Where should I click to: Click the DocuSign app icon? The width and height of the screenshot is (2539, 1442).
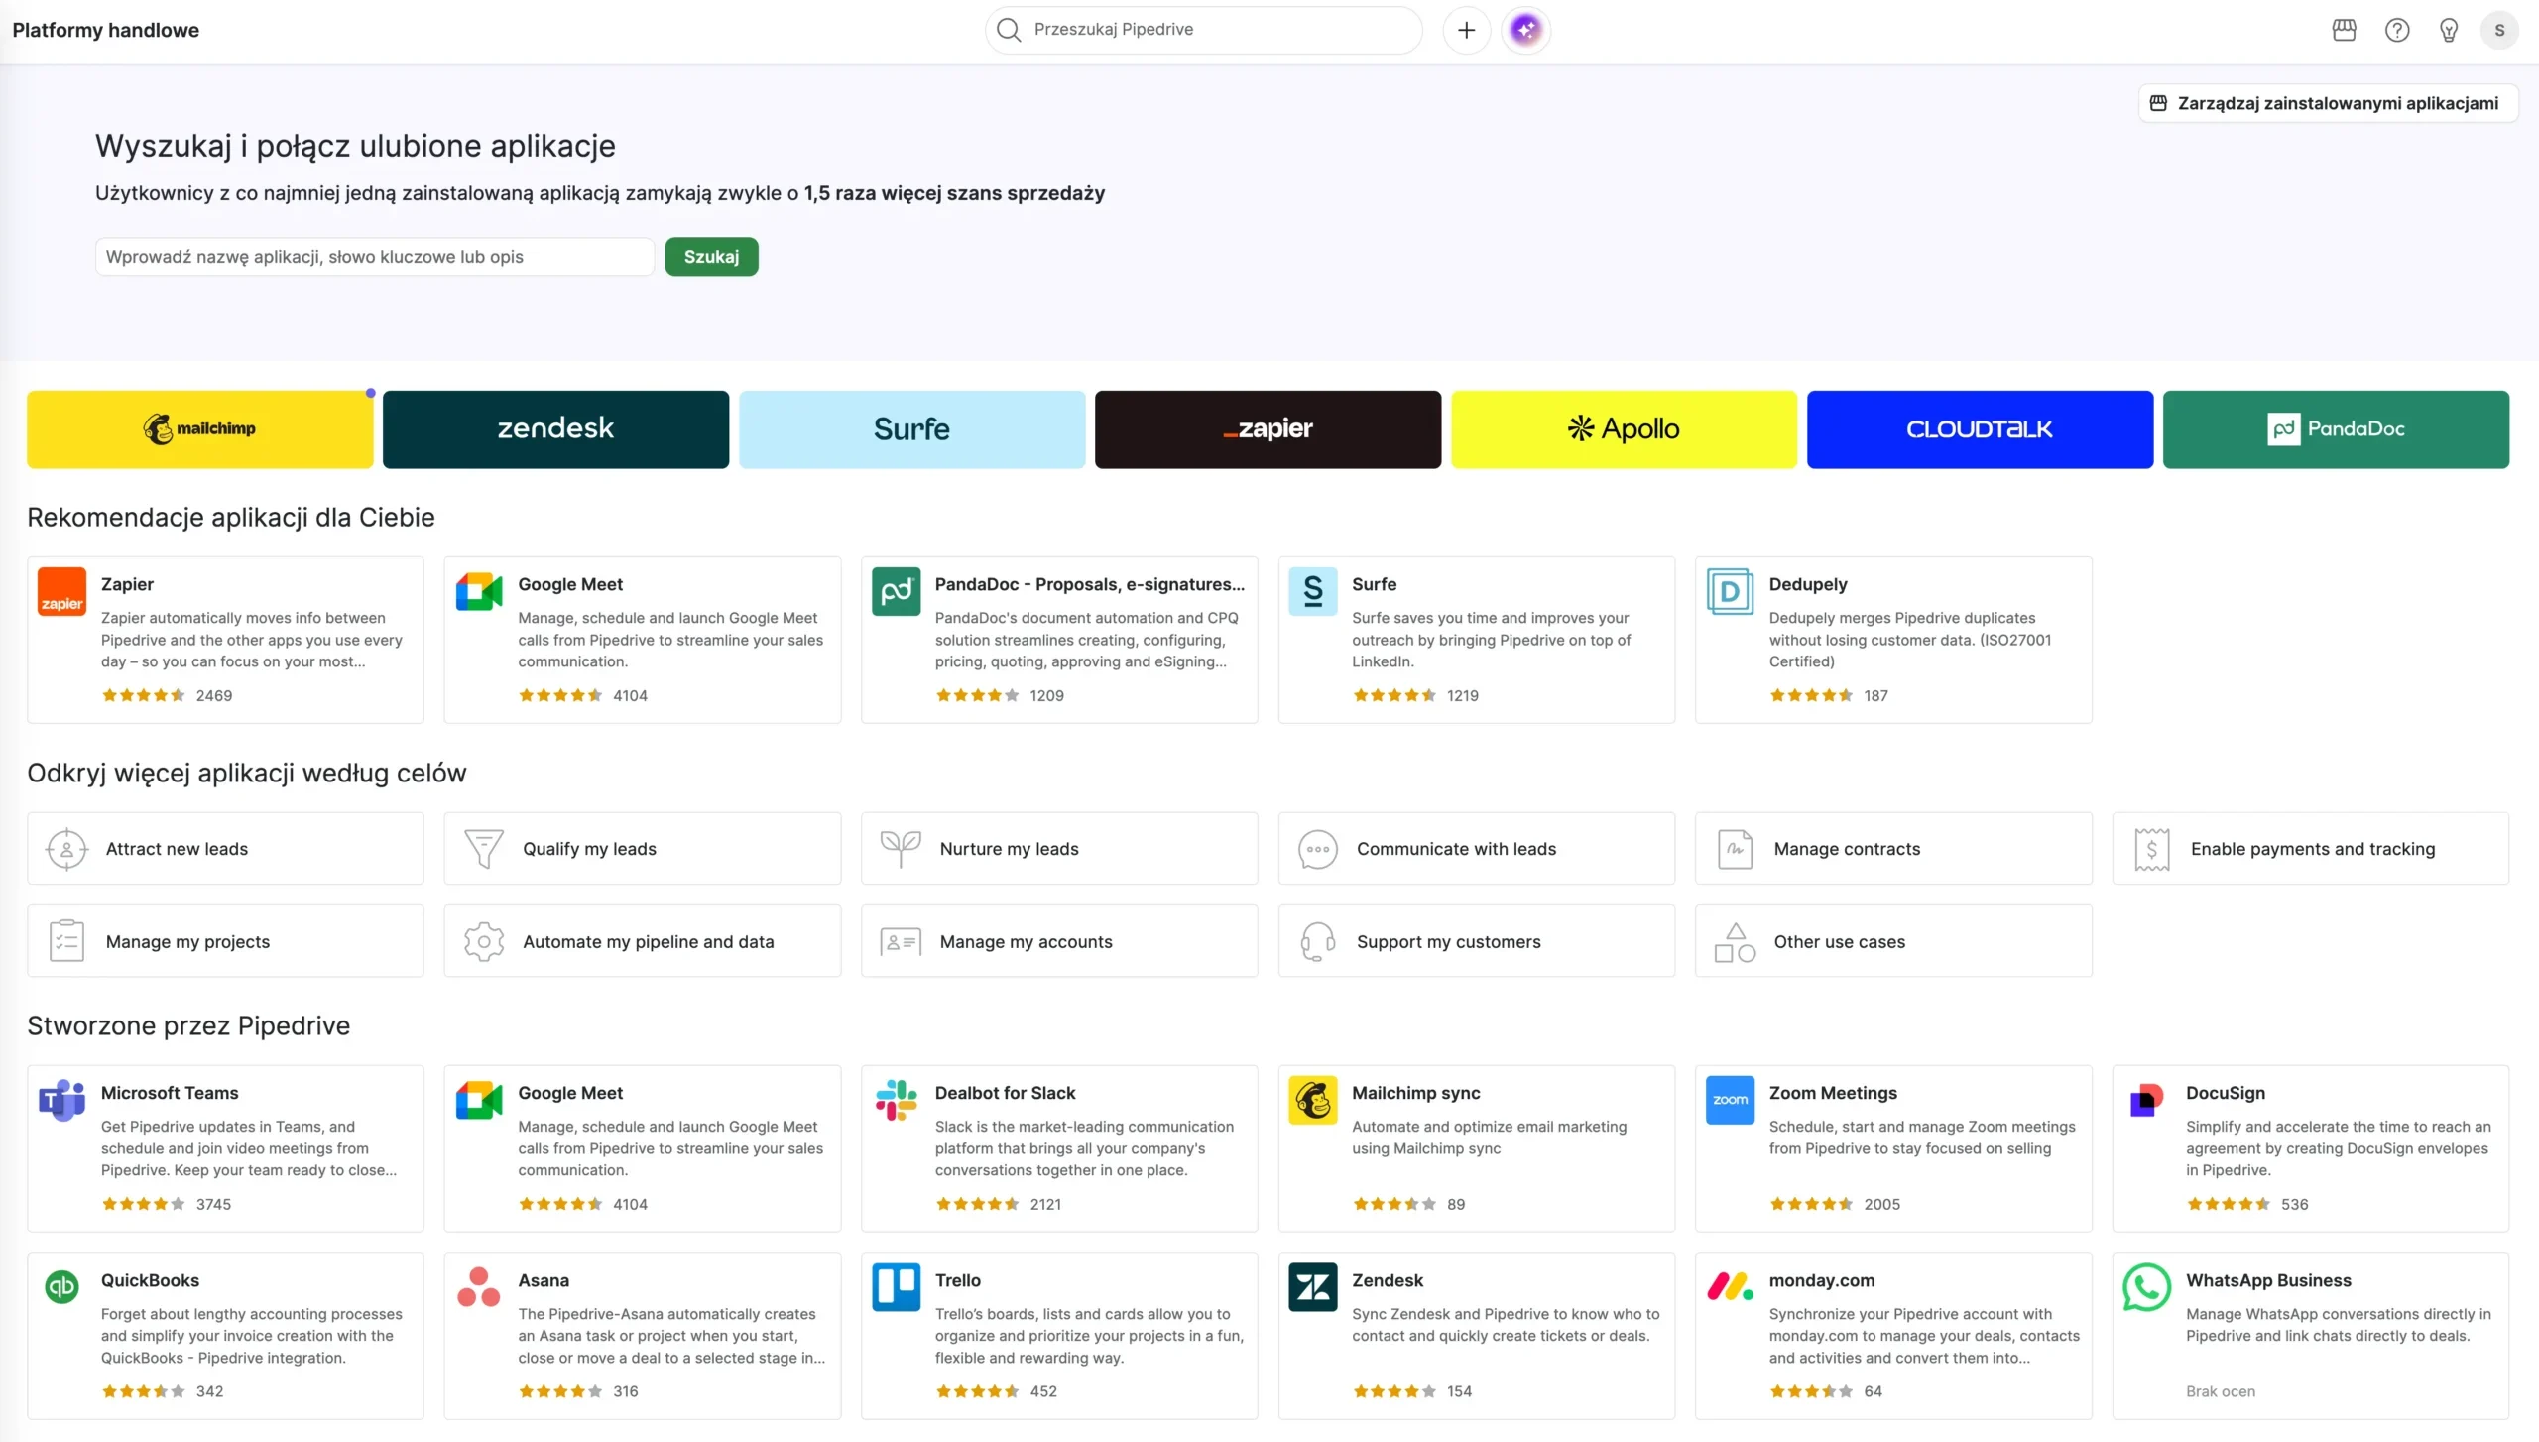[x=2147, y=1101]
